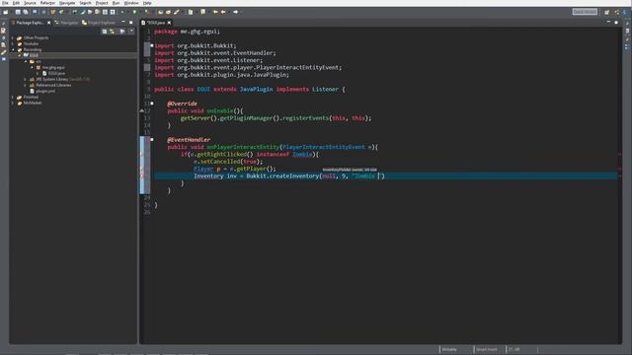Click the marker beside the instanceof Zombie line
Viewport: 632px width, 355px height.
(x=142, y=154)
